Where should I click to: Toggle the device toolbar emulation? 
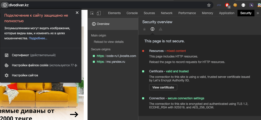coord(99,13)
